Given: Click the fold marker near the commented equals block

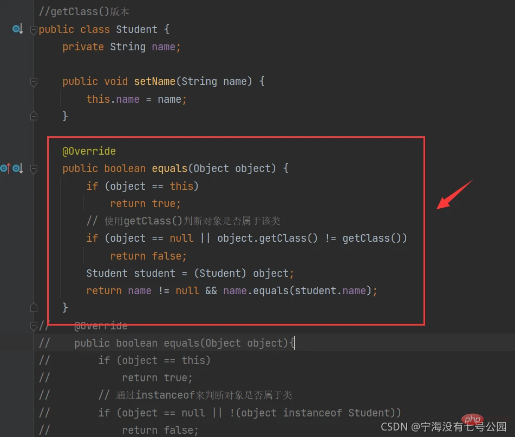Looking at the screenshot, I should click(x=34, y=326).
